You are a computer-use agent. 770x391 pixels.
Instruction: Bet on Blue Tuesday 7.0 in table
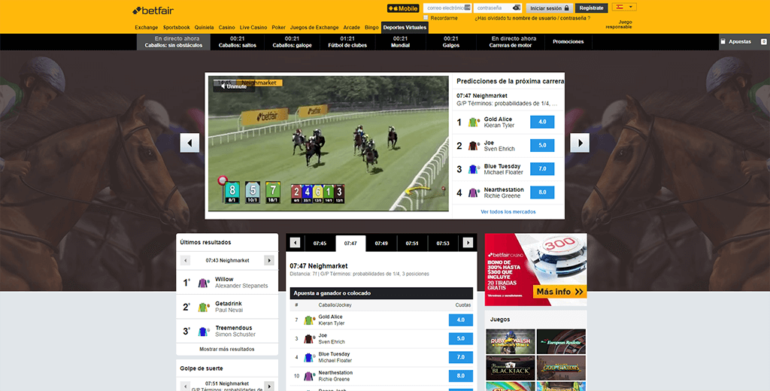(x=461, y=357)
